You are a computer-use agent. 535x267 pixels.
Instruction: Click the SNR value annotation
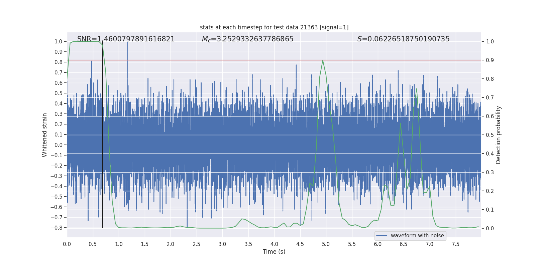pos(126,39)
